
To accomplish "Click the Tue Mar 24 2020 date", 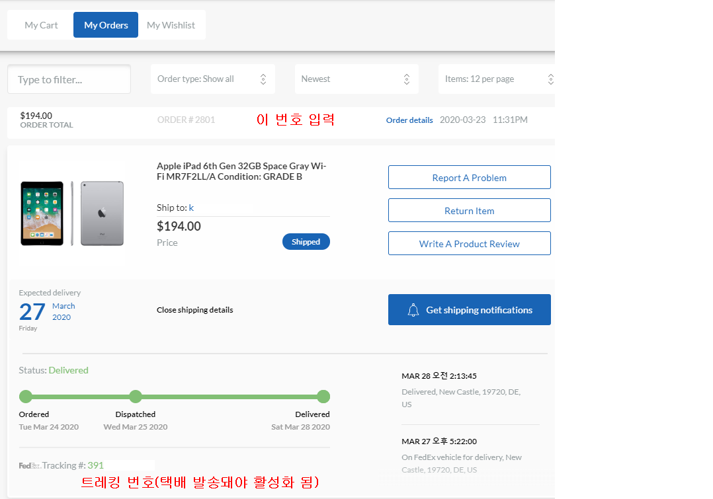I will click(x=49, y=427).
